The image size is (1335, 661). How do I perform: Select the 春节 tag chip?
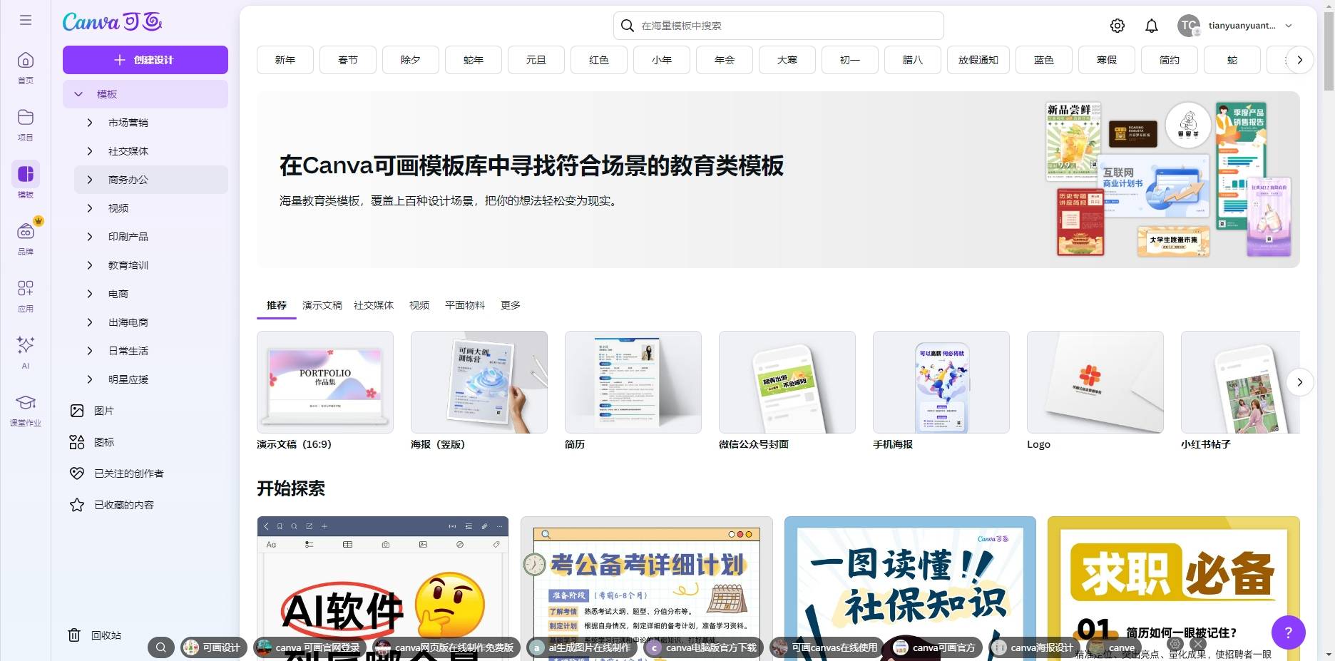pyautogui.click(x=348, y=60)
